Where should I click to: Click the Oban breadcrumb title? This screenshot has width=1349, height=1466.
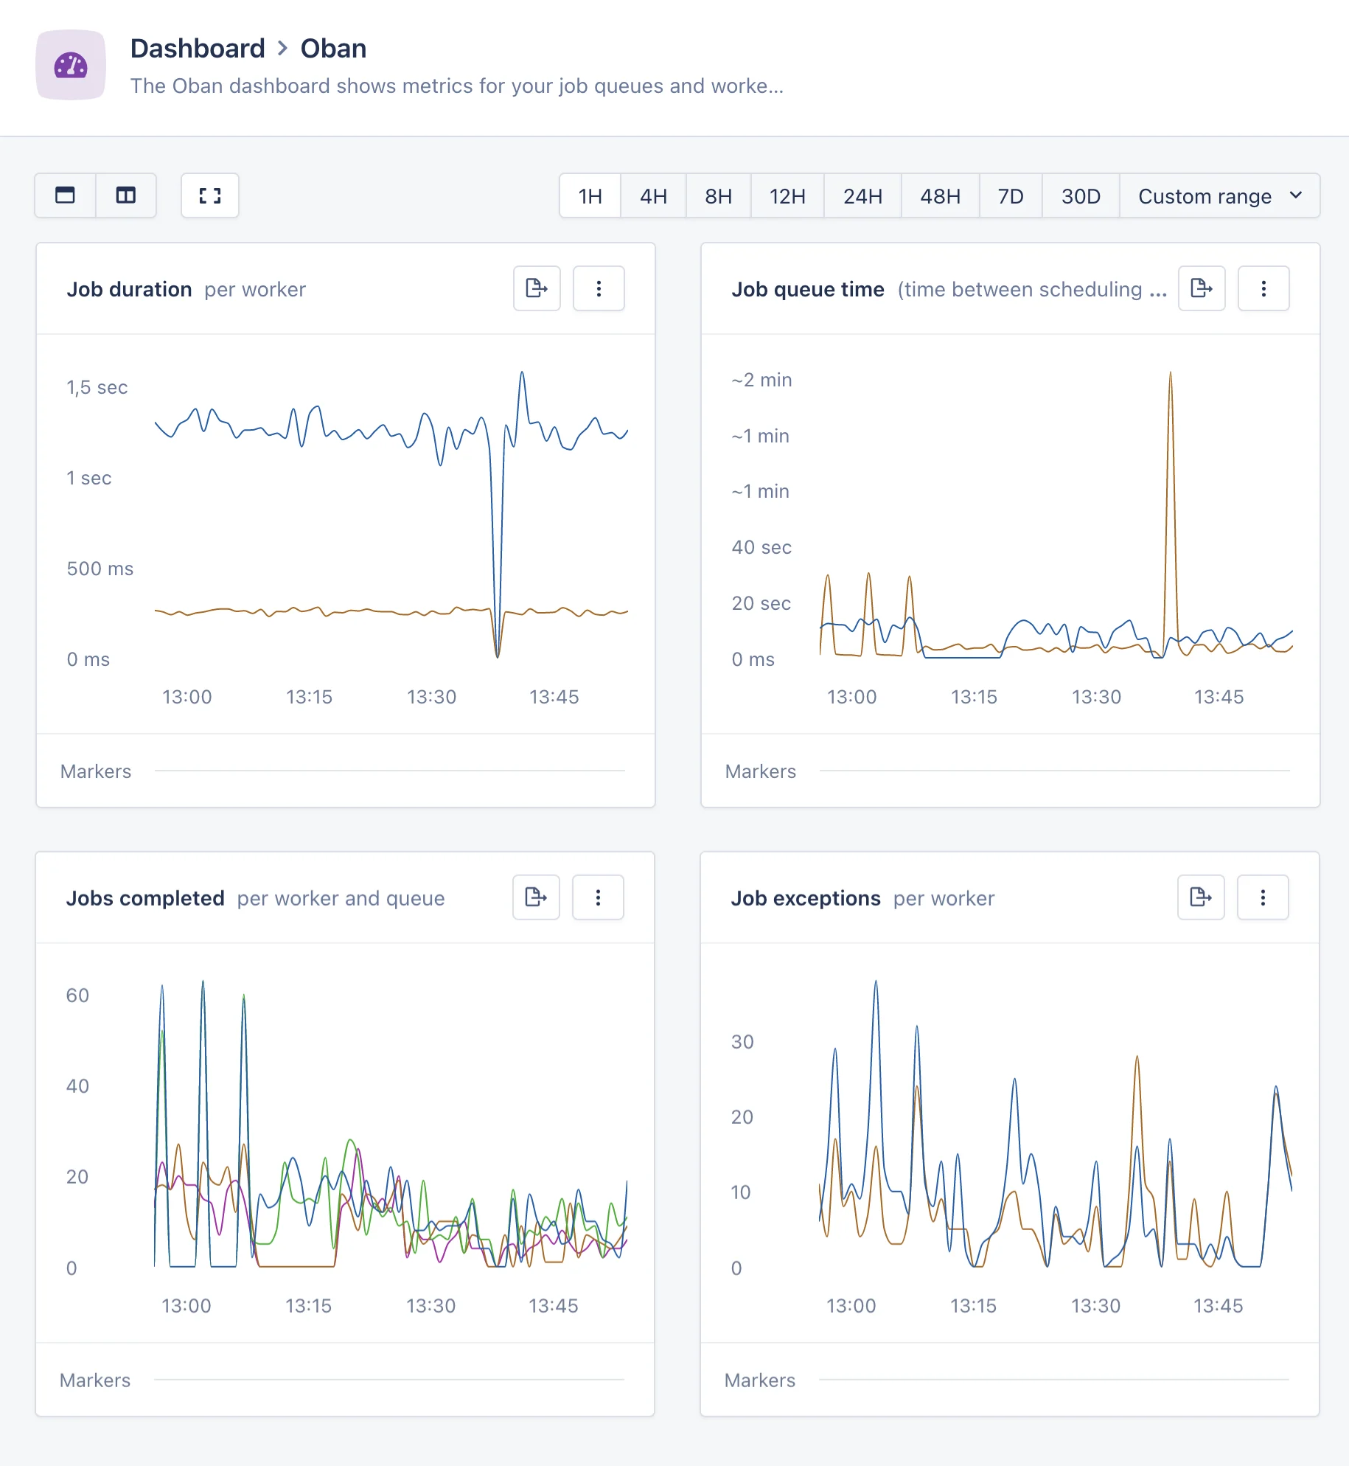point(333,49)
